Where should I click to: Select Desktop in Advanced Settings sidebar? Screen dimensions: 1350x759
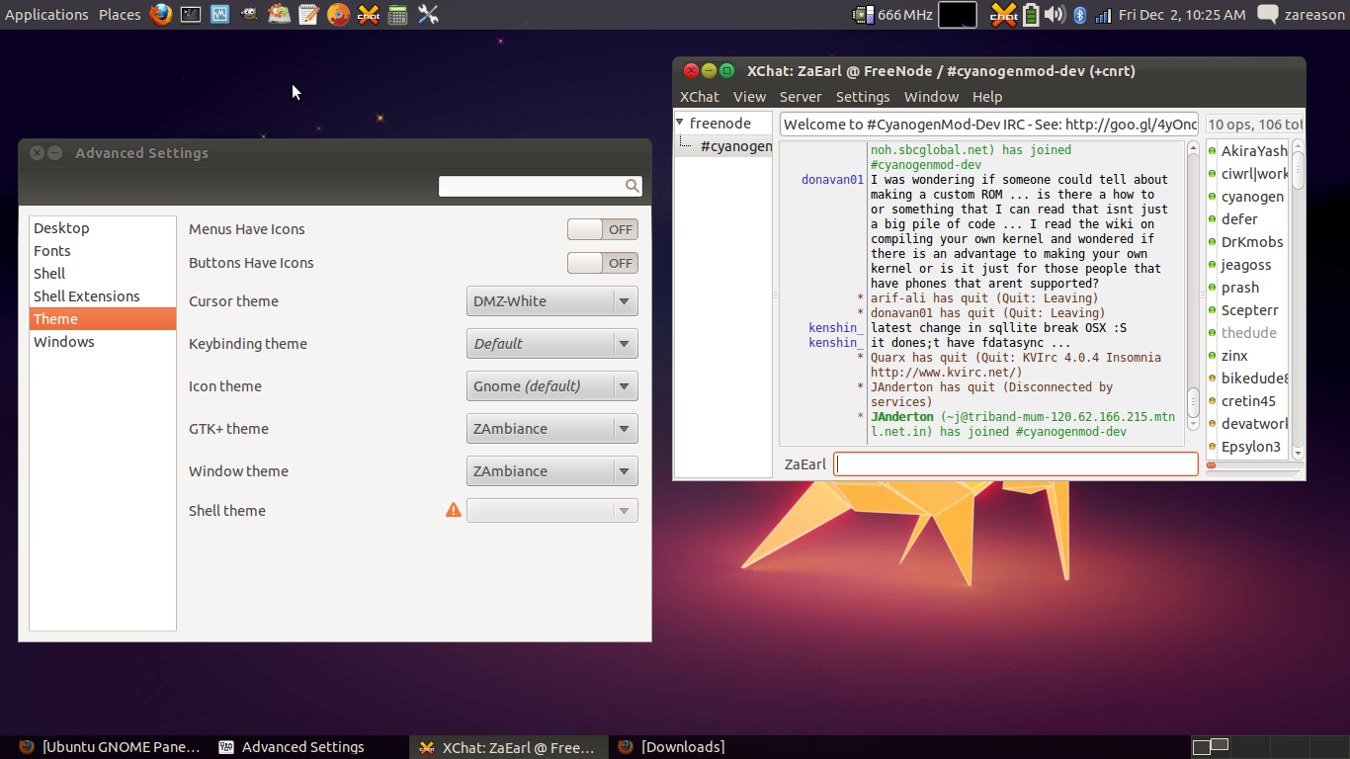pyautogui.click(x=103, y=228)
